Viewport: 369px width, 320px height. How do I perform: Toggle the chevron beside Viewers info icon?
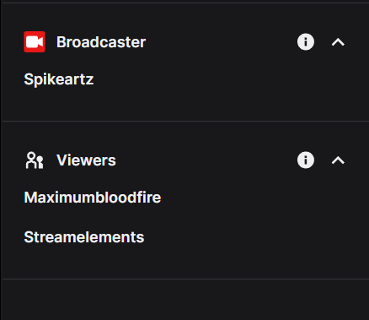coord(338,160)
